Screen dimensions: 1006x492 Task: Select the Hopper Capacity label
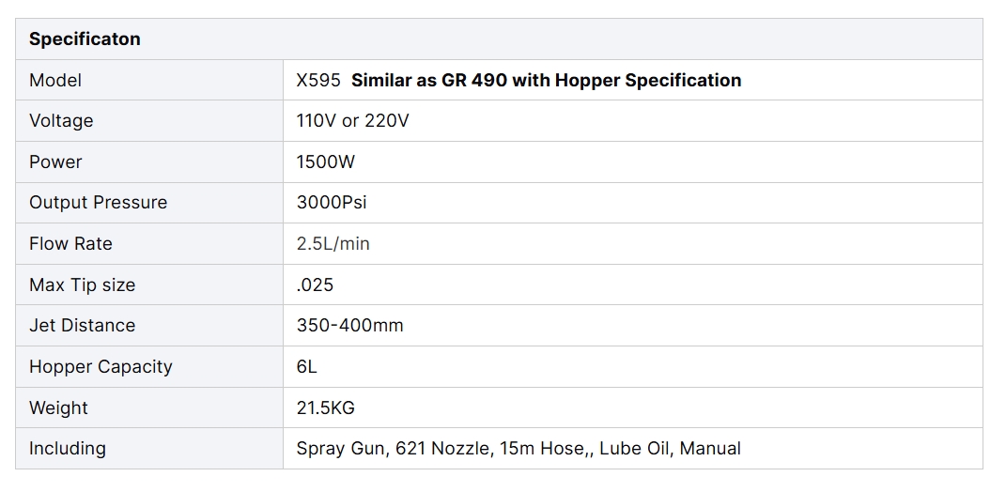101,367
